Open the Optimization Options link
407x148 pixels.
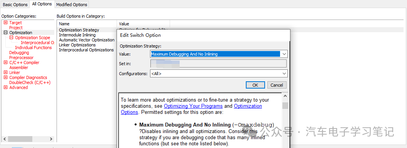[191, 109]
